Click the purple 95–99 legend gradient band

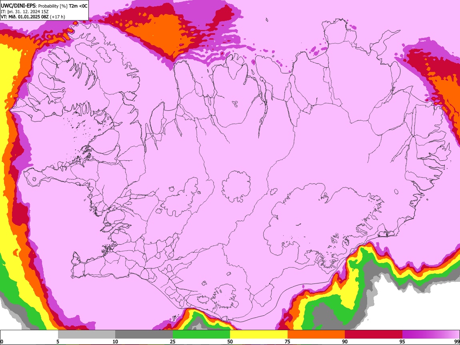pyautogui.click(x=431, y=334)
